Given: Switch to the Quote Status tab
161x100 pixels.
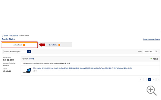Looking at the screenshot, I should (x=54, y=45).
